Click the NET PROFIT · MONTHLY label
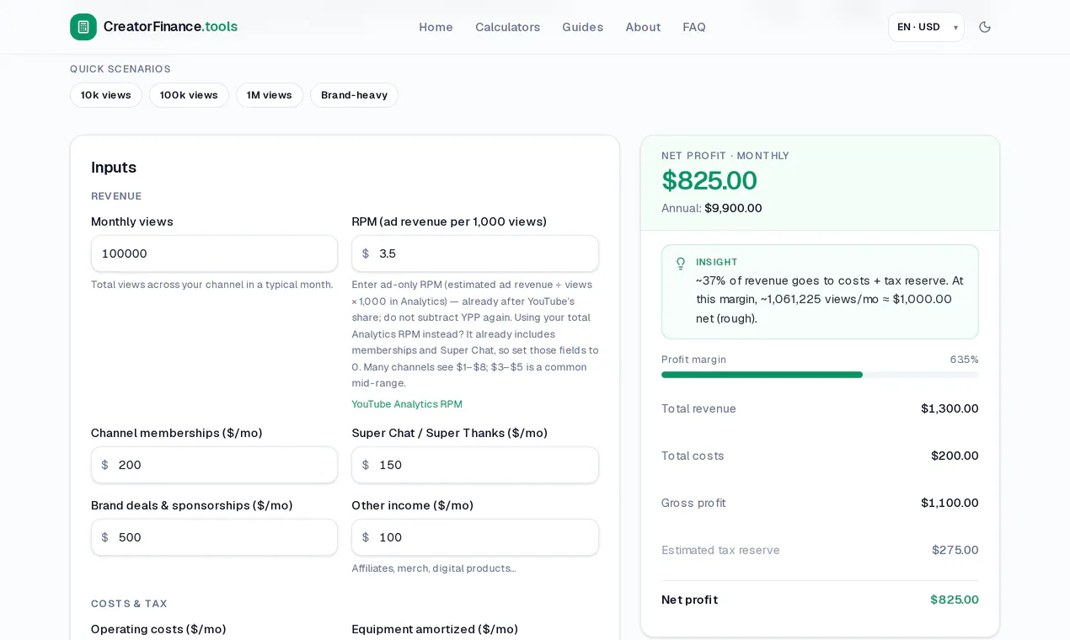The height and width of the screenshot is (640, 1070). click(725, 156)
